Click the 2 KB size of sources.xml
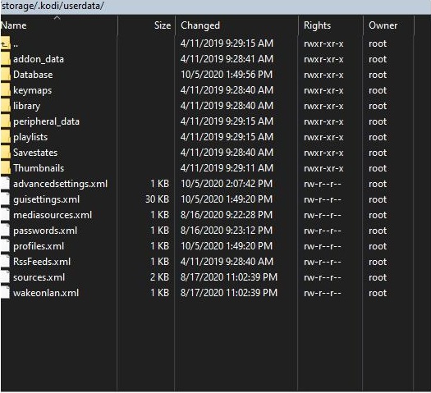The width and height of the screenshot is (431, 393). pos(159,277)
